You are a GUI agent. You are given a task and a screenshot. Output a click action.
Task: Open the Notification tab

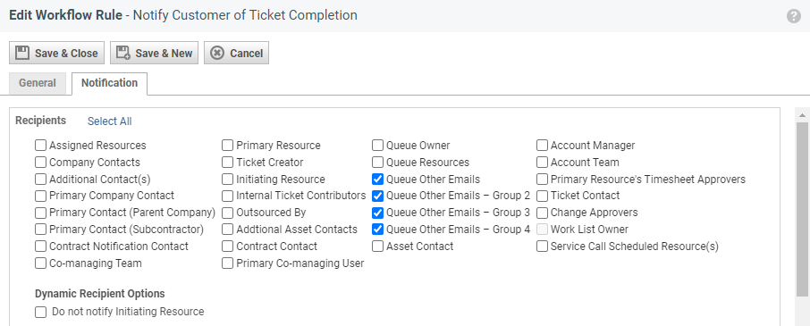tap(109, 84)
